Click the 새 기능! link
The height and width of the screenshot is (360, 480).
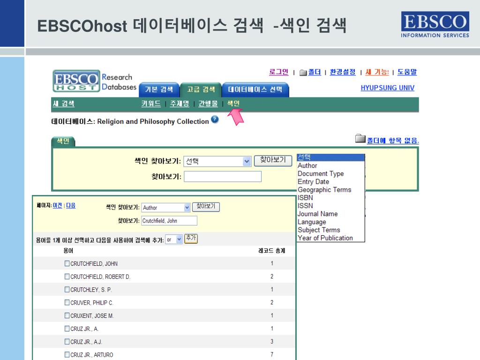(x=377, y=72)
